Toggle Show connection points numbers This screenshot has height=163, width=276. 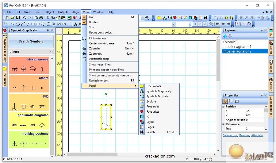click(x=109, y=75)
